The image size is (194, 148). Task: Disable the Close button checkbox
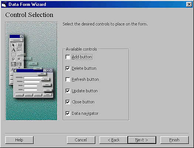tap(68, 102)
